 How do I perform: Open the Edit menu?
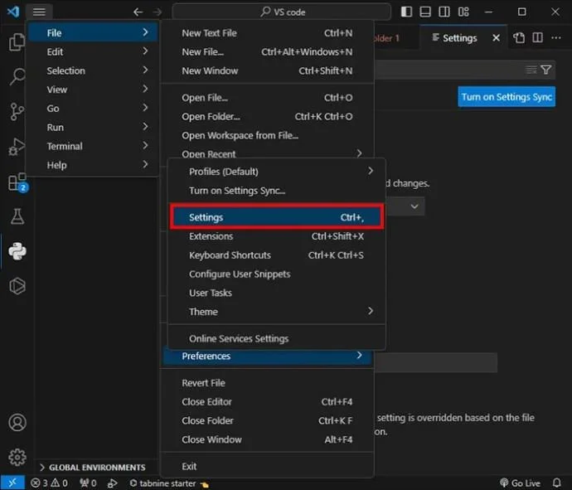point(94,51)
